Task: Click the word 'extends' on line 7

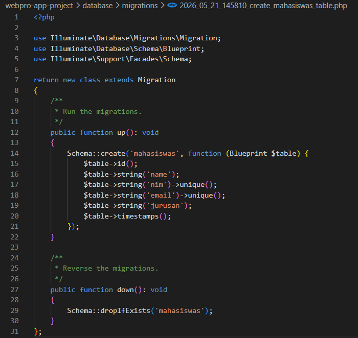Action: (x=119, y=80)
